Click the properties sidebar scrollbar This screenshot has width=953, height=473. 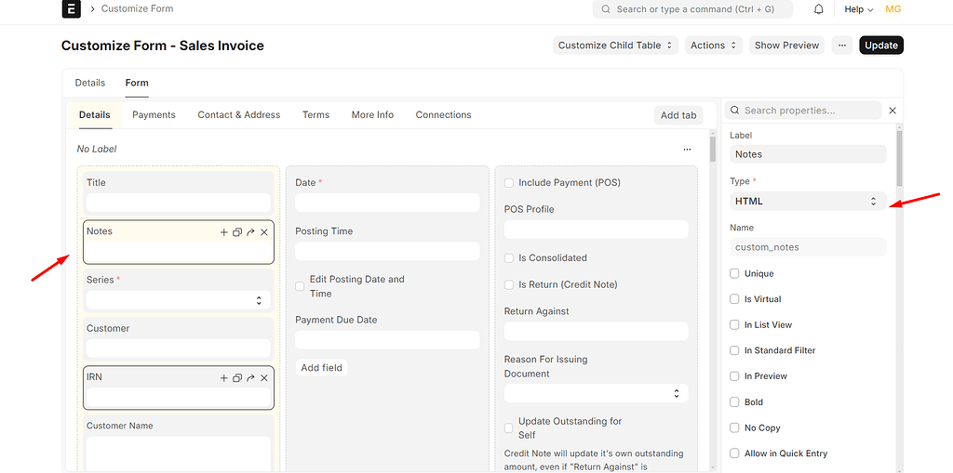click(900, 159)
